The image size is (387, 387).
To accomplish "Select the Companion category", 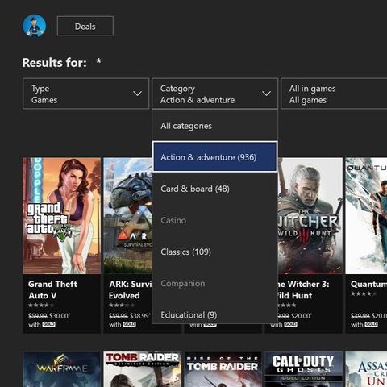I will coord(214,283).
